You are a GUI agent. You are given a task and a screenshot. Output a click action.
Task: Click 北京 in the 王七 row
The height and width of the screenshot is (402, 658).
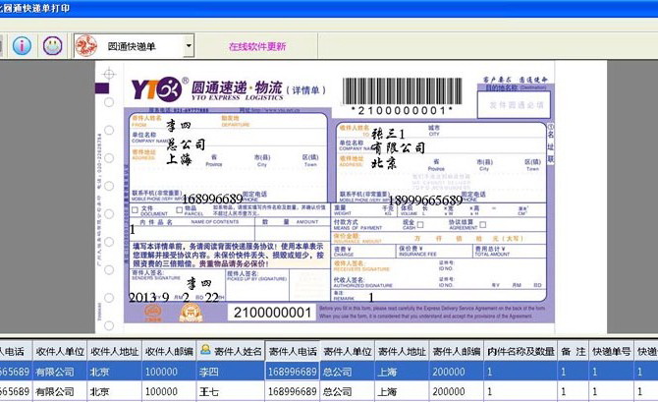(115, 391)
